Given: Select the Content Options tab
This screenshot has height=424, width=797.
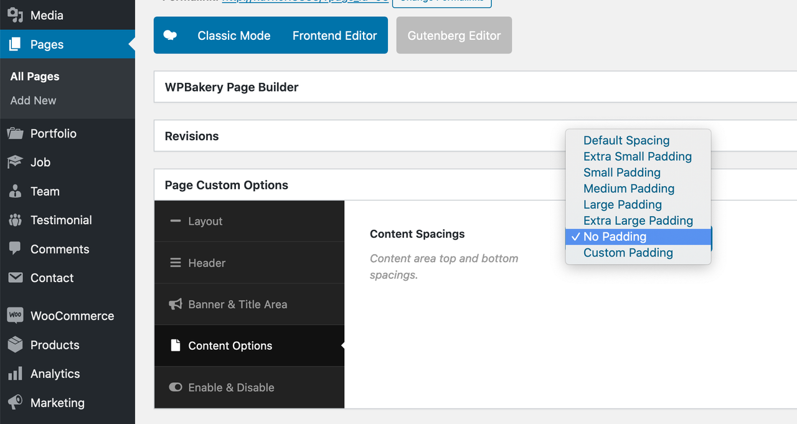Looking at the screenshot, I should point(249,346).
